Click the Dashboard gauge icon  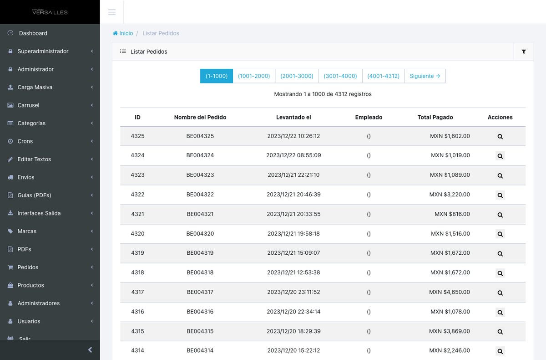[10, 33]
